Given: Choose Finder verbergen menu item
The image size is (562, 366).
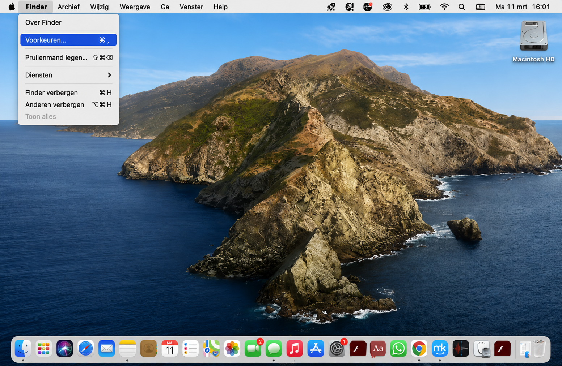Looking at the screenshot, I should pyautogui.click(x=68, y=93).
